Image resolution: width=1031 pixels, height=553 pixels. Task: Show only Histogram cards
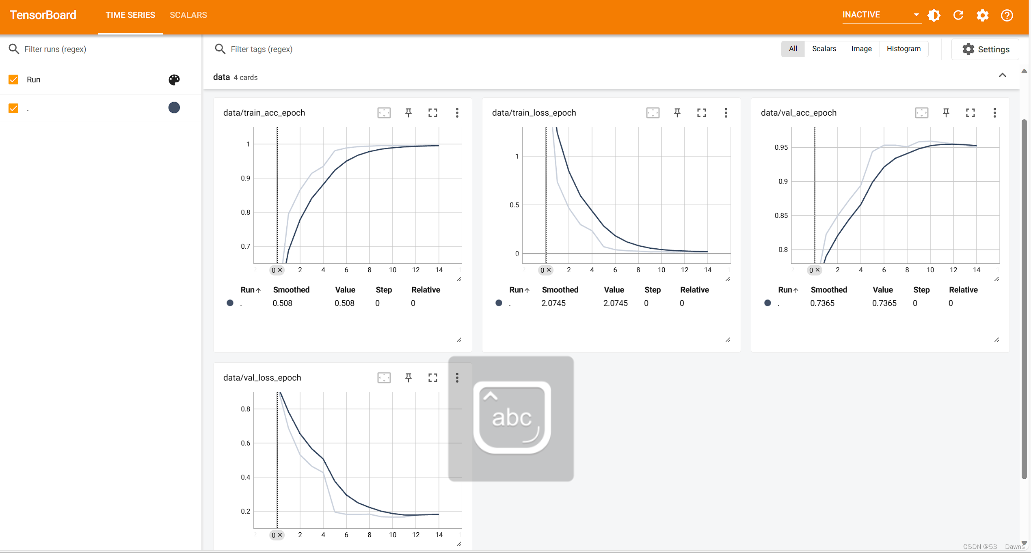(903, 49)
